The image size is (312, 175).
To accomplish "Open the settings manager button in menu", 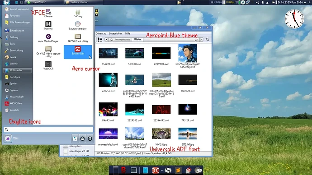I will (x=75, y=138).
